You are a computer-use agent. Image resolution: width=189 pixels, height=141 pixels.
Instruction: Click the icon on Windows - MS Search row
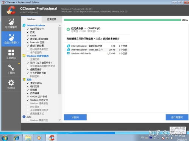coord(68,54)
